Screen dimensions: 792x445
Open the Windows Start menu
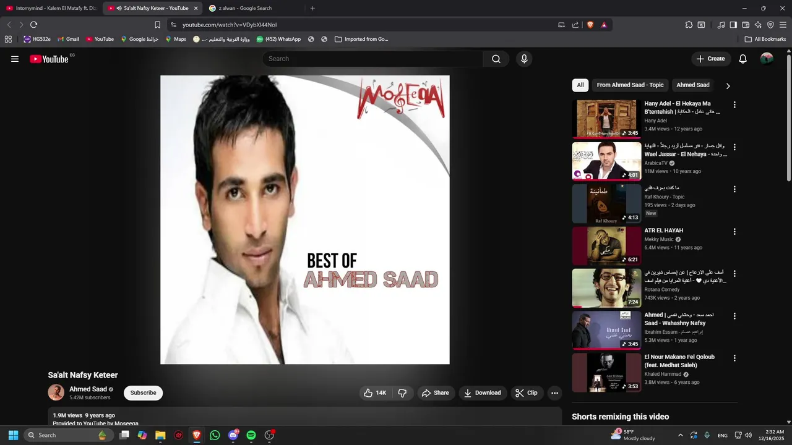click(13, 435)
